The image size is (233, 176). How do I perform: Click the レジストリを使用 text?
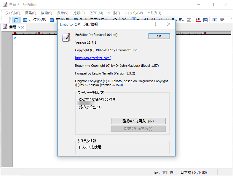click(90, 147)
